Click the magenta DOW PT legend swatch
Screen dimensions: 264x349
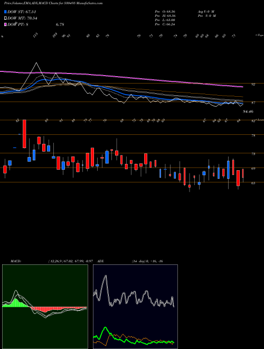click(x=5, y=24)
